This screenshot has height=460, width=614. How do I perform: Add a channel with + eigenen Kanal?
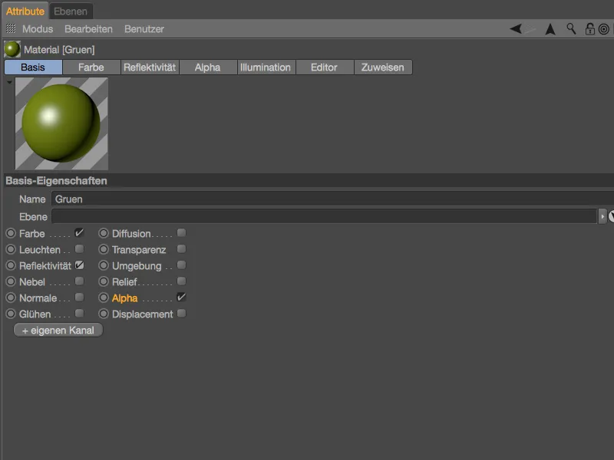click(x=58, y=330)
